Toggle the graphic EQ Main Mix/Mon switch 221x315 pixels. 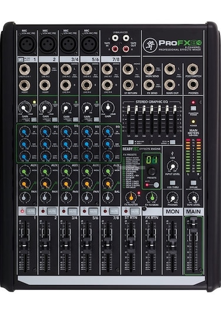tap(131, 142)
